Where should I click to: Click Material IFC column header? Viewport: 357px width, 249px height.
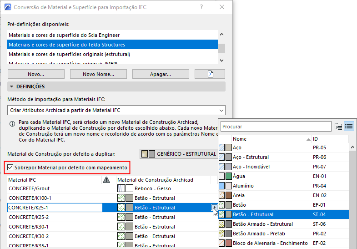[55, 180]
